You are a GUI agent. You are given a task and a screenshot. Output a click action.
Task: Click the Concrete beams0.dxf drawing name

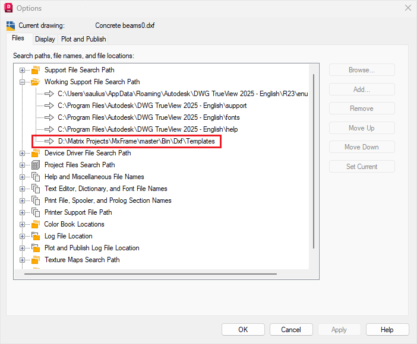(125, 26)
